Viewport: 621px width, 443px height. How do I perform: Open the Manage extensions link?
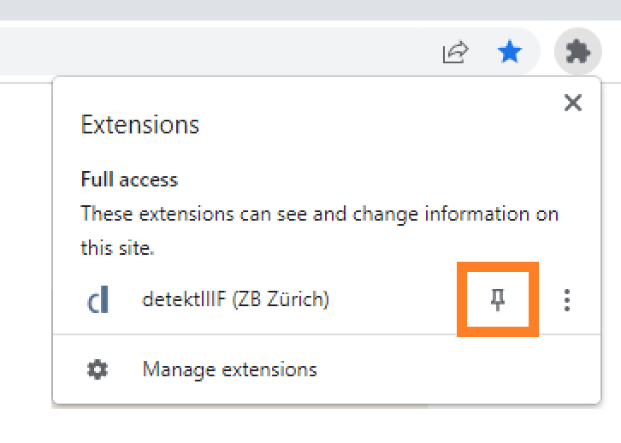click(229, 369)
